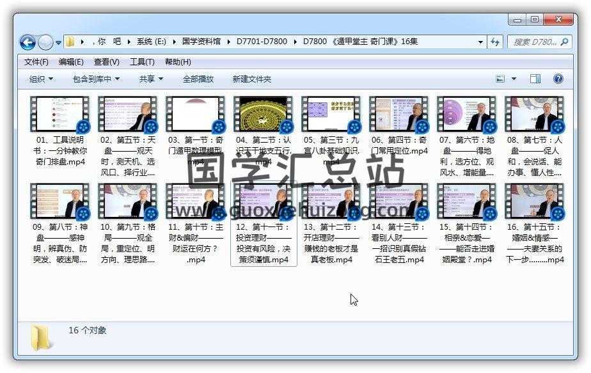Open the view options dropdown arrow
This screenshot has height=373, width=591.
514,79
